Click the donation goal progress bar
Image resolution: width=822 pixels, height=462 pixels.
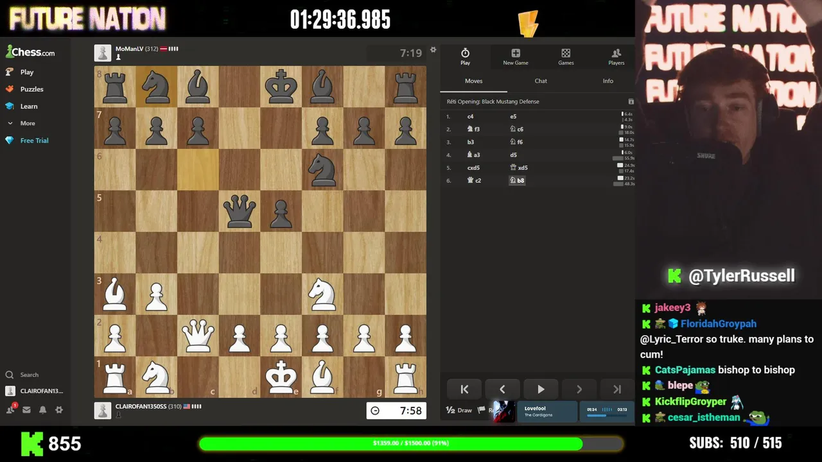[x=411, y=443]
